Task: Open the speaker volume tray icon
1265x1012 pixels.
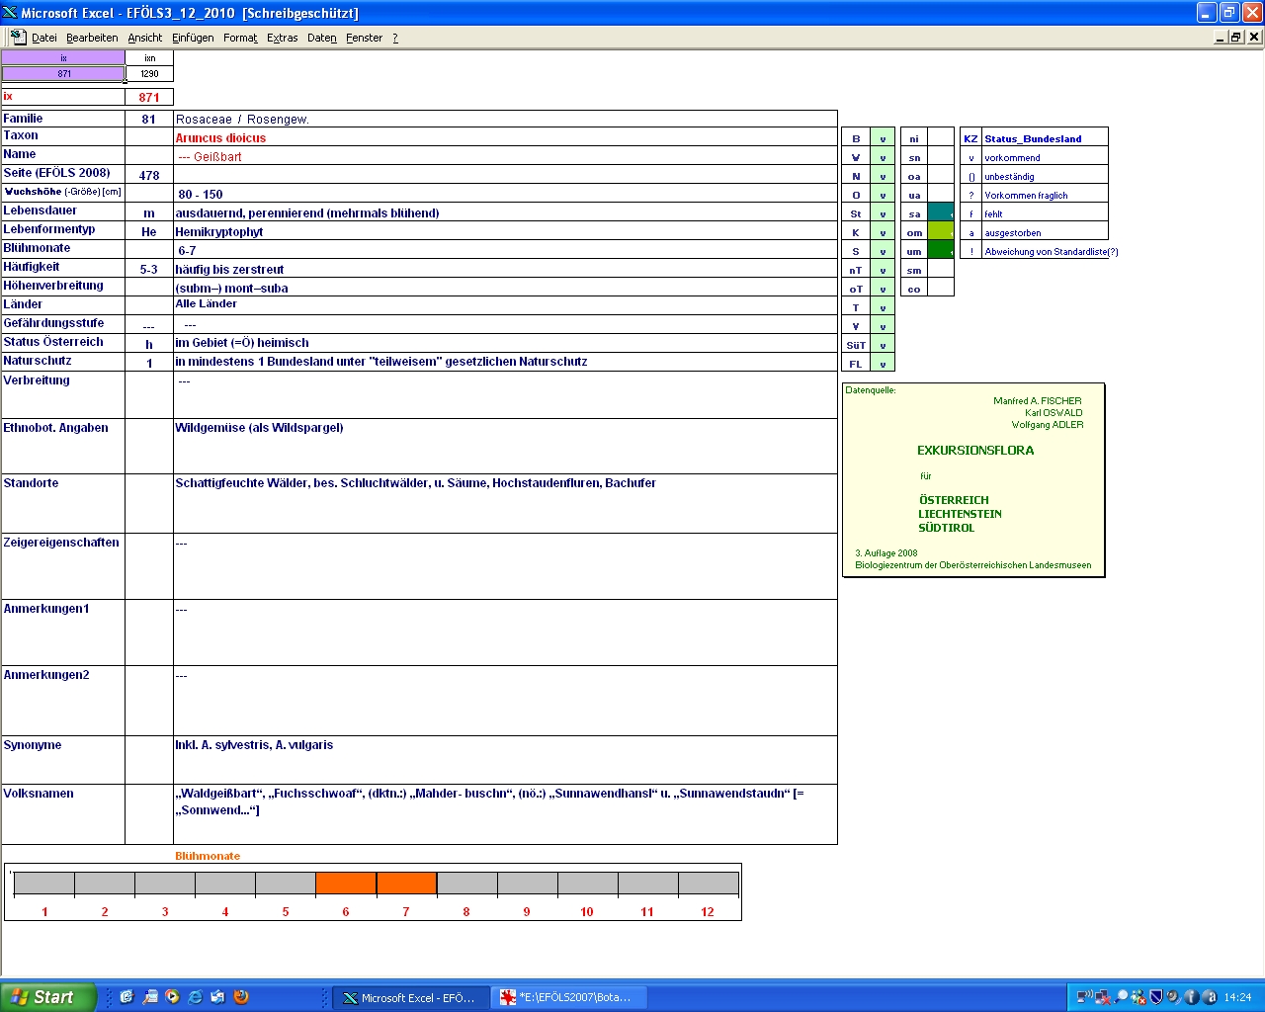Action: [1174, 997]
